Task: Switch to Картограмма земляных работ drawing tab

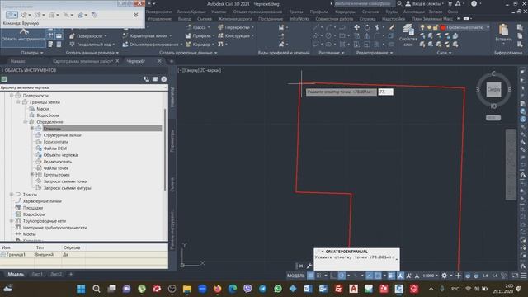Action: tap(82, 61)
